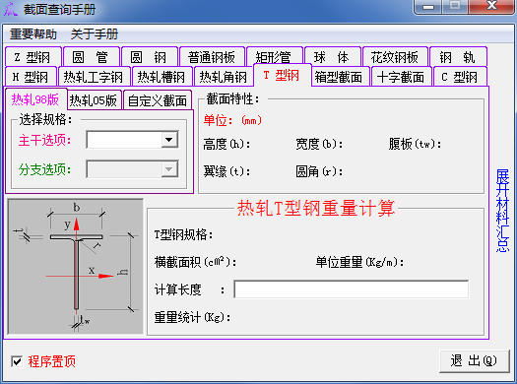Expand the 分支选项 combo box arrow

(x=169, y=169)
